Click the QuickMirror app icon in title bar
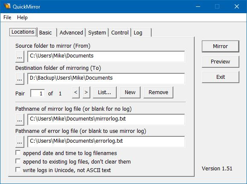Viewport: 247px width, 184px height. [7, 6]
